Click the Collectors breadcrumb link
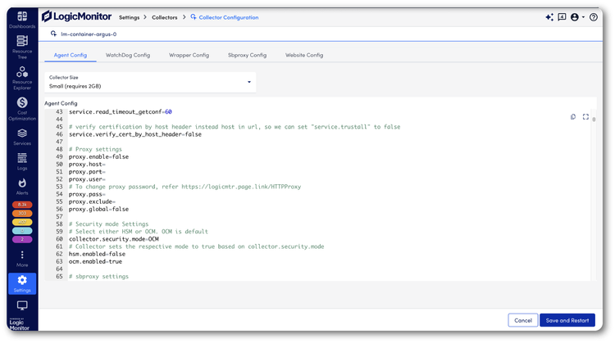The width and height of the screenshot is (615, 343). [164, 17]
